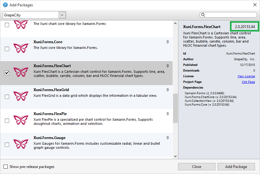
Task: Check the Xuni.Forms.Core package checkbox
Action: [7, 49]
